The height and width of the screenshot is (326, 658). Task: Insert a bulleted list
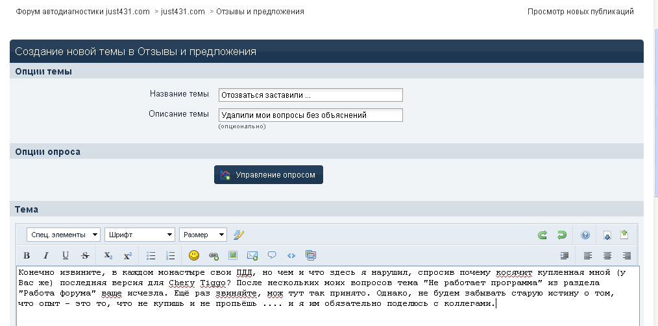(x=151, y=255)
